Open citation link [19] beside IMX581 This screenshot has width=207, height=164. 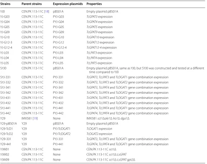35,118
